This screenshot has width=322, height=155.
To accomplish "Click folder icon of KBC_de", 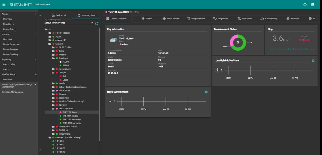I will pyautogui.click(x=50, y=44).
